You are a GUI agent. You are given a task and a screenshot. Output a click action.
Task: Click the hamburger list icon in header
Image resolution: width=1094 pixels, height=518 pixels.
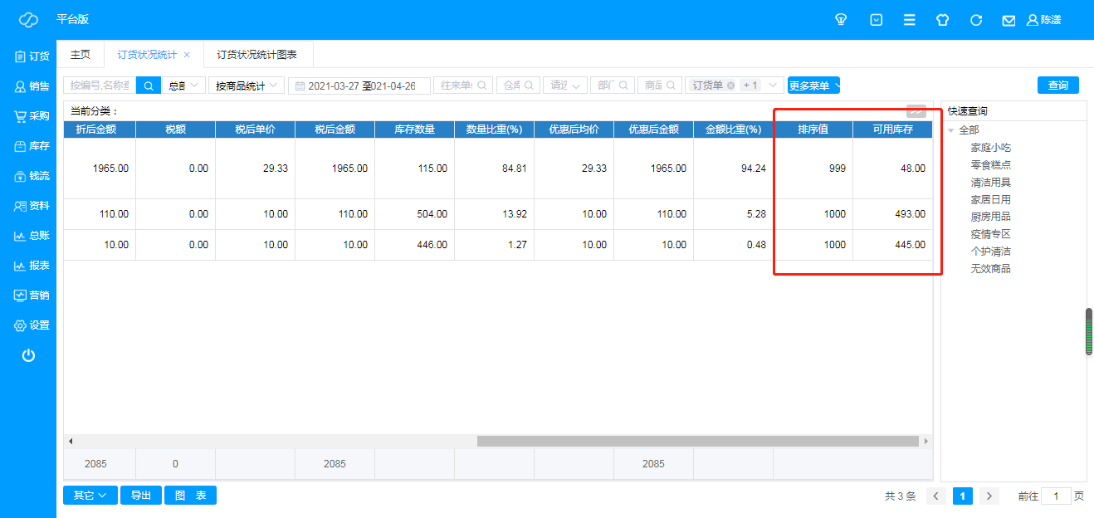910,20
